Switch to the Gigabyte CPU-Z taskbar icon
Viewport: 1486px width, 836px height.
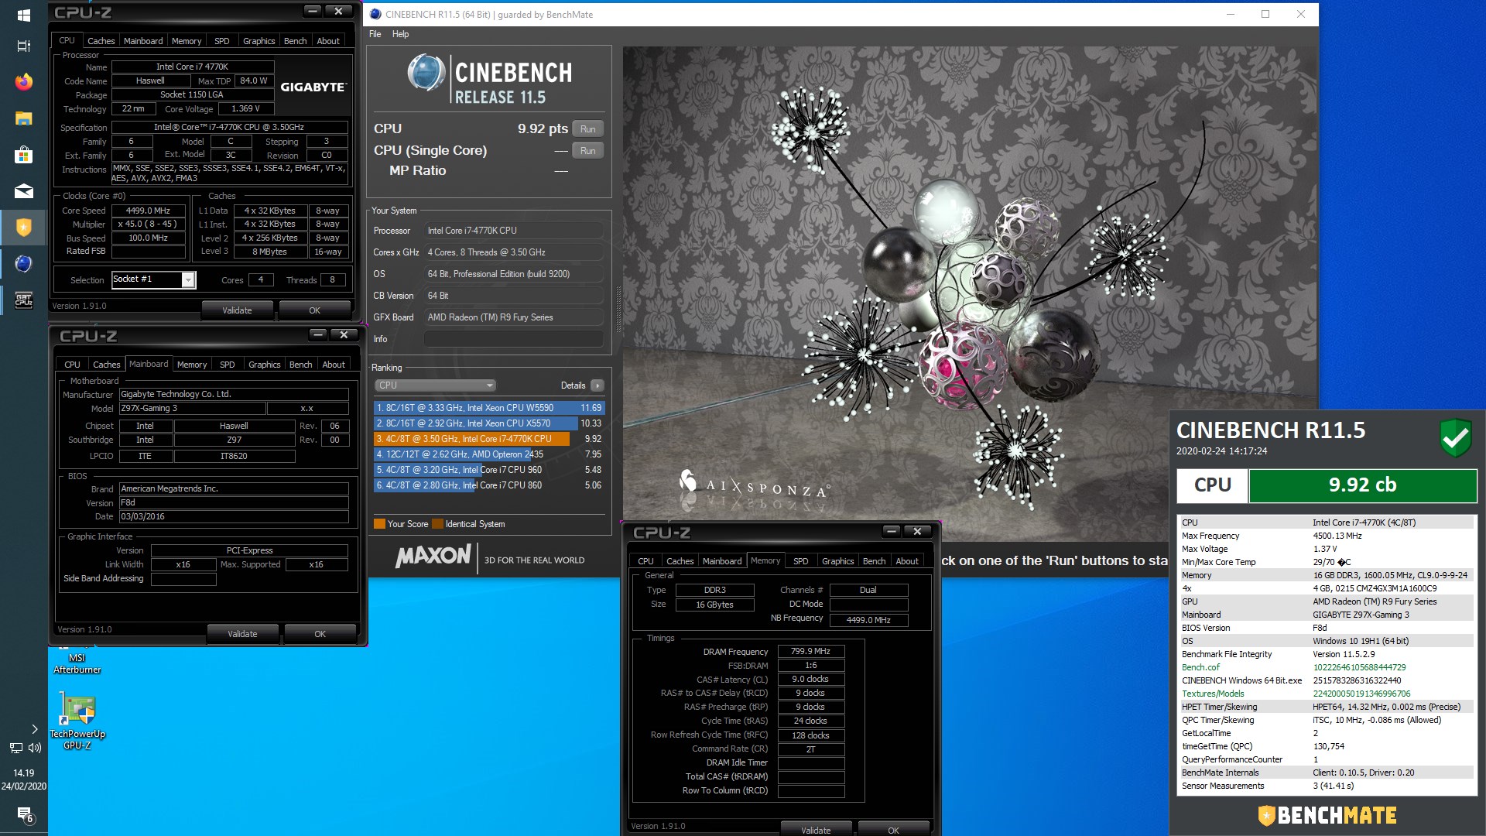coord(23,300)
